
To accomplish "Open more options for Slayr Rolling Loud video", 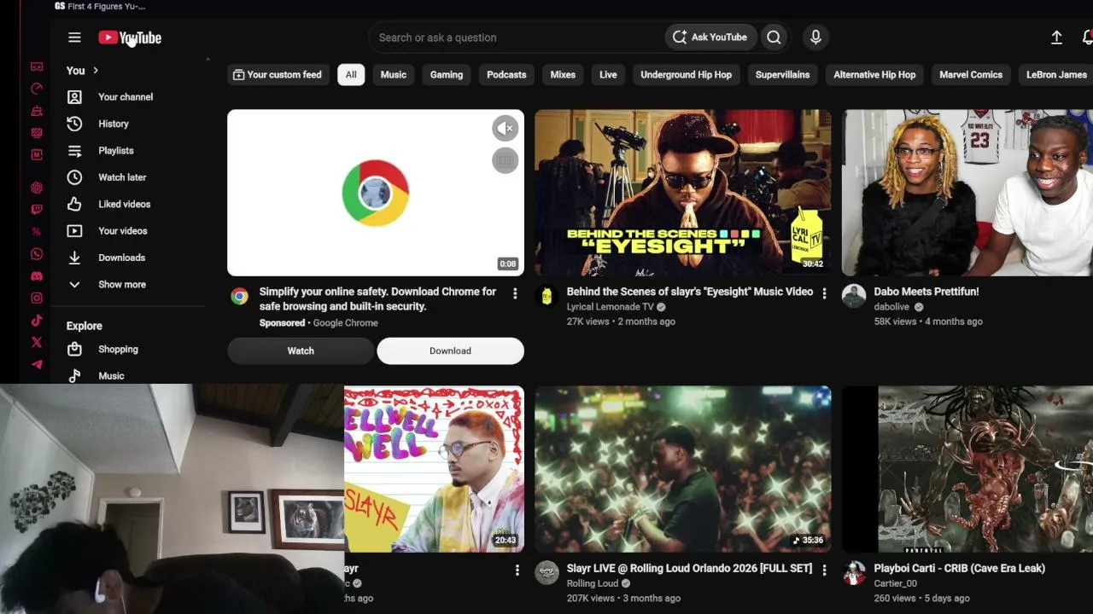I will point(824,570).
